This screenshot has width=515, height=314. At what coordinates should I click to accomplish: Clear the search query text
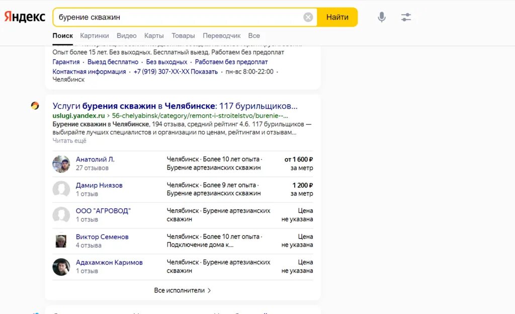(308, 17)
